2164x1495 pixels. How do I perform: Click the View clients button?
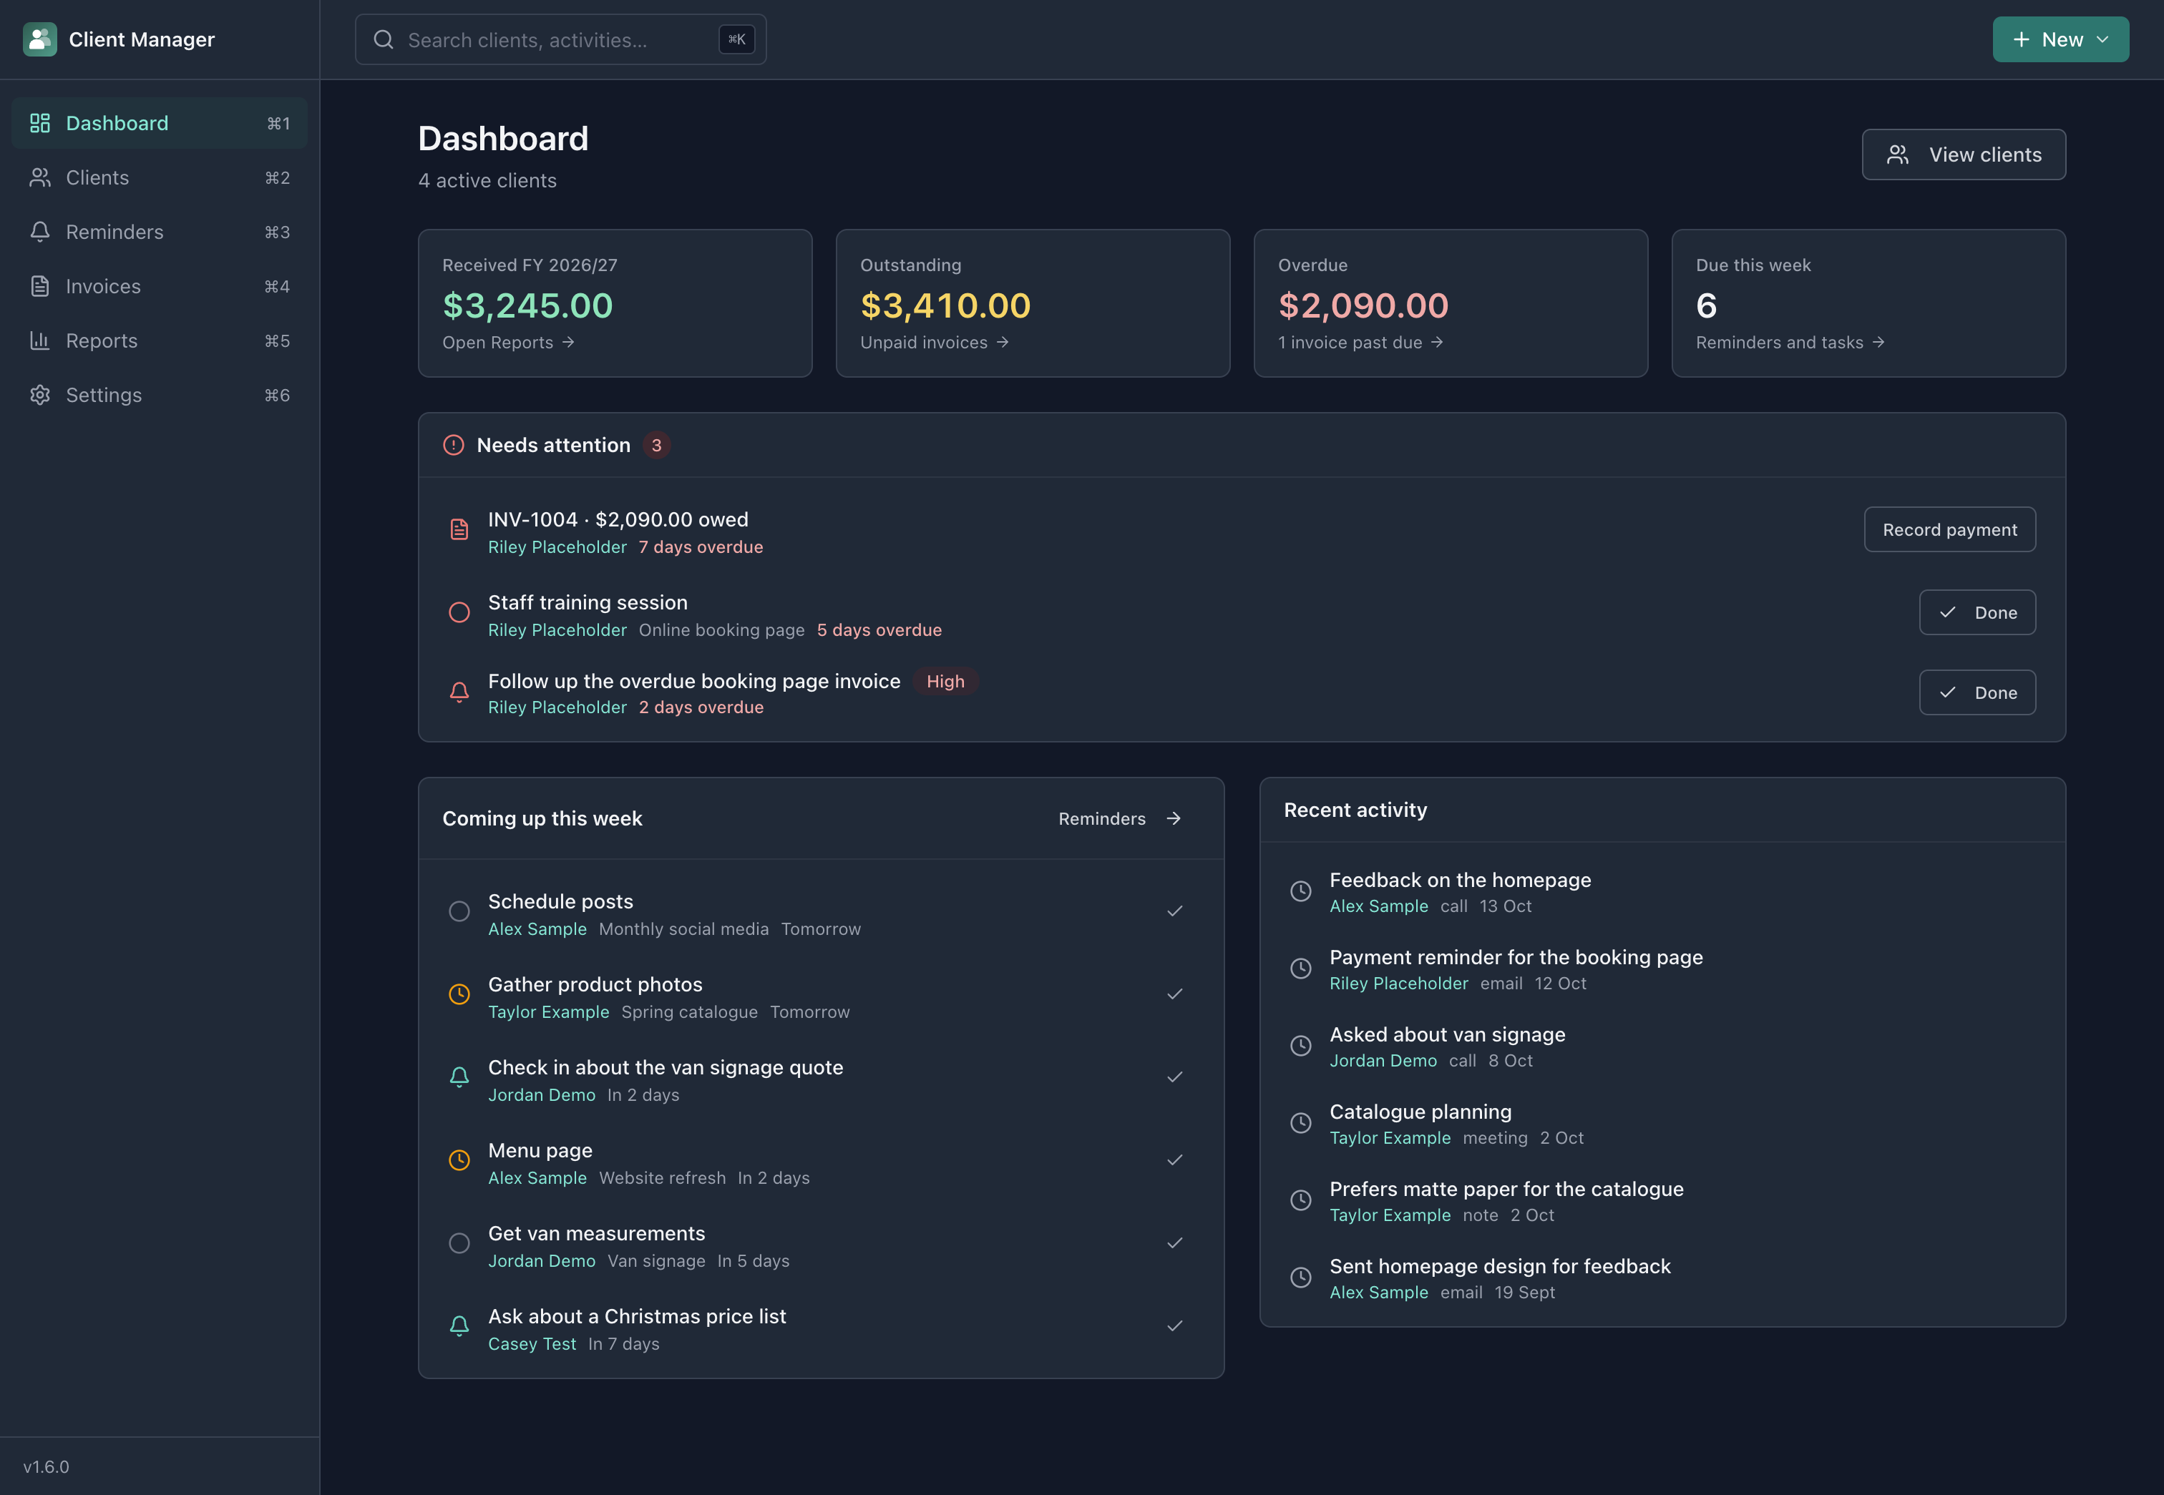click(x=1964, y=155)
